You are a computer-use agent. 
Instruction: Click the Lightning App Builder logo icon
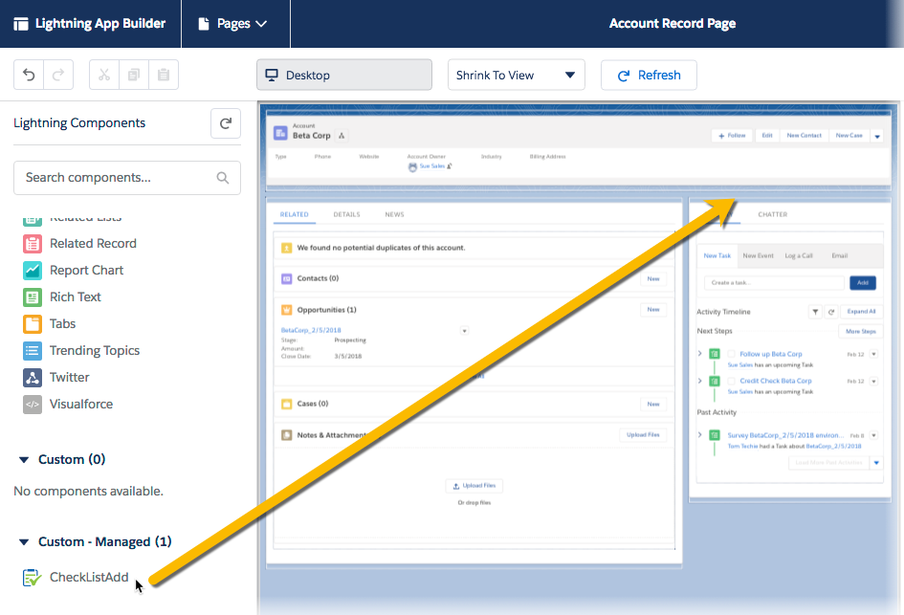(x=21, y=24)
